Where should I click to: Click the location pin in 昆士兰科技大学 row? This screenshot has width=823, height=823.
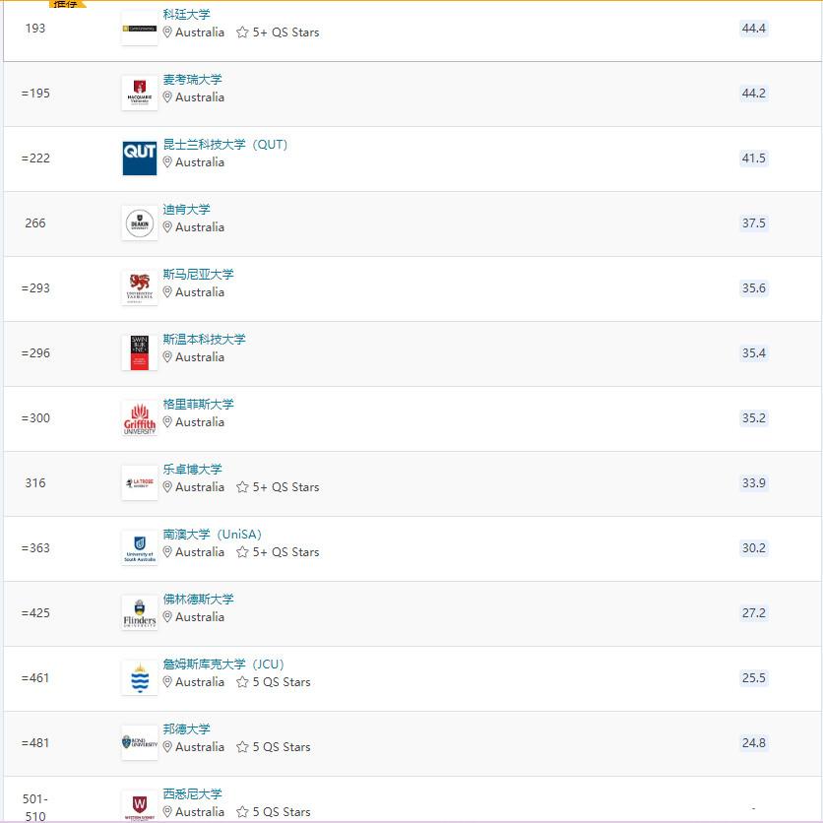tap(167, 162)
